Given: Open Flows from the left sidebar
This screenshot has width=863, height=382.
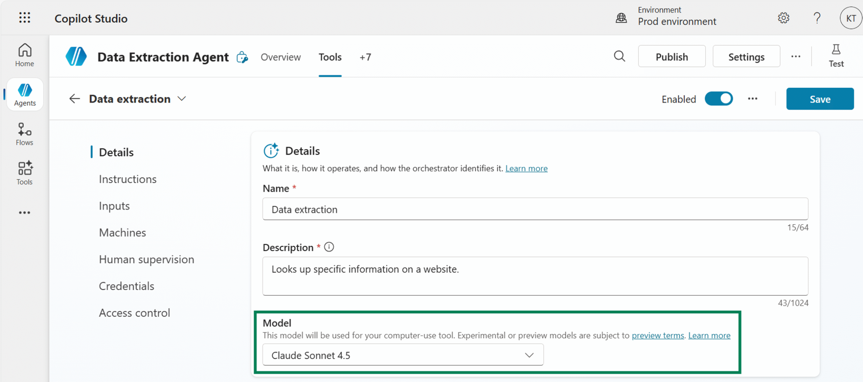Looking at the screenshot, I should pos(25,134).
